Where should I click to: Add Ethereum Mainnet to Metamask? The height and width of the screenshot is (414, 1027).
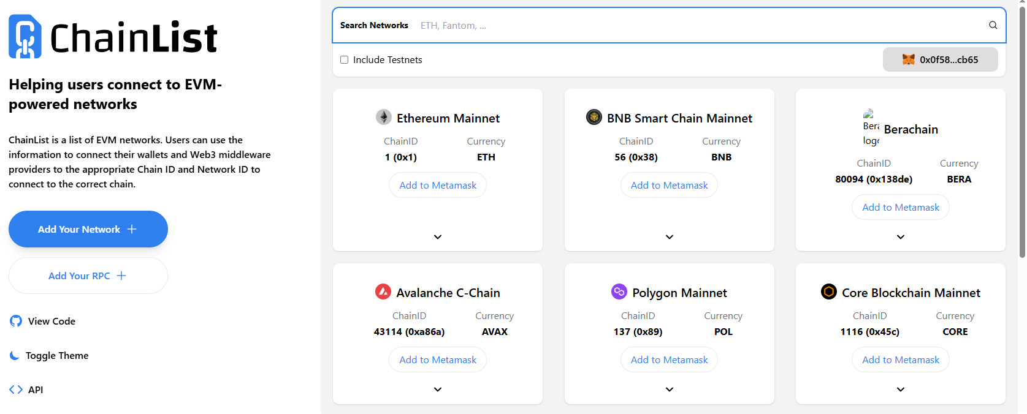click(x=438, y=185)
